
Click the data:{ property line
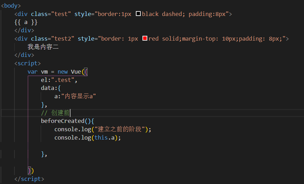pos(51,88)
